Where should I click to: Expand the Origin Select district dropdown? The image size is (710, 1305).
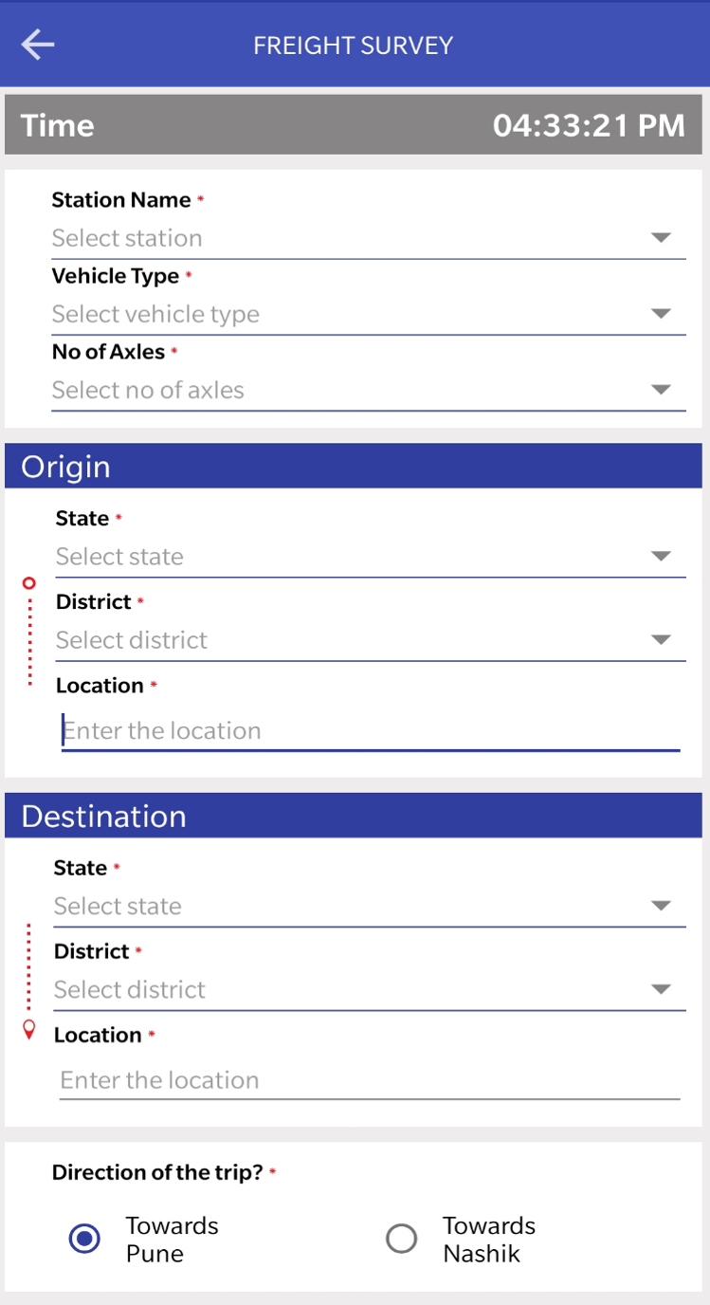(371, 640)
